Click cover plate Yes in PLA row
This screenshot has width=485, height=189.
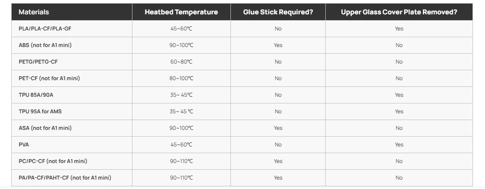[x=399, y=29]
